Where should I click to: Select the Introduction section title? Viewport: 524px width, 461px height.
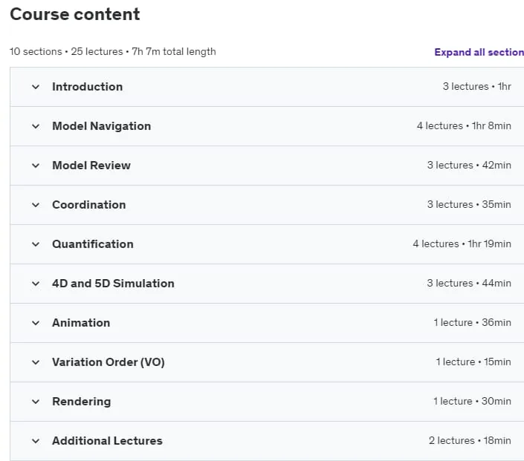[x=87, y=87]
